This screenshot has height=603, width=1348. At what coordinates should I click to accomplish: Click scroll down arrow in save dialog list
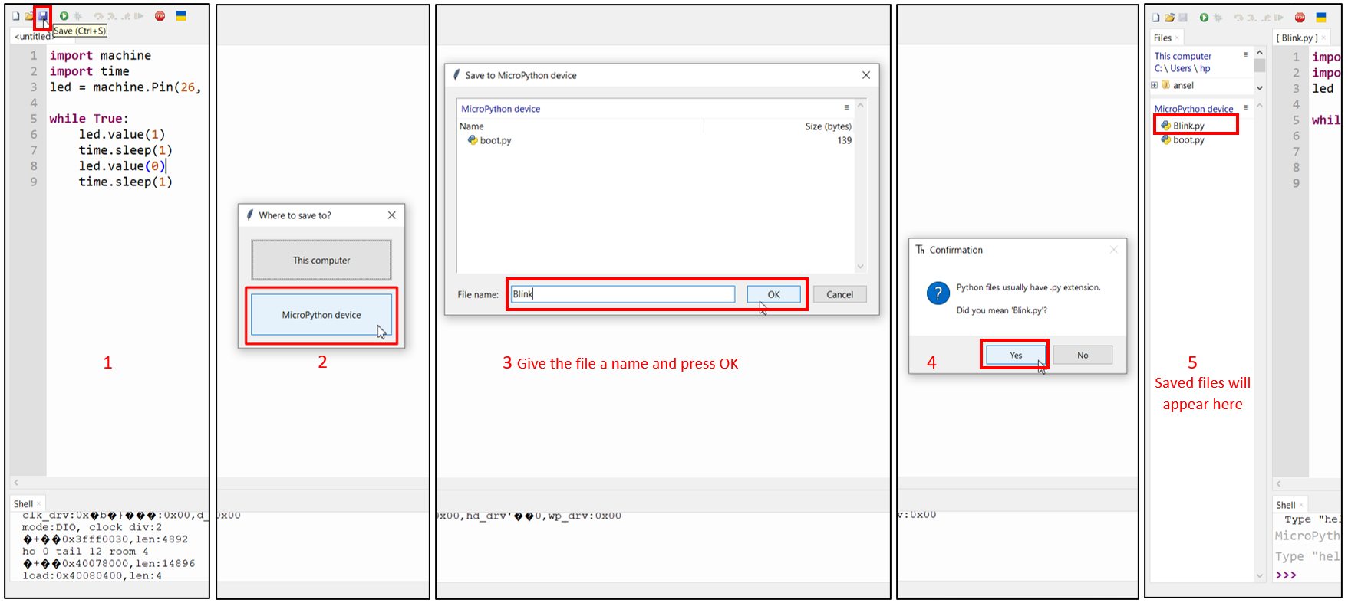pos(860,267)
